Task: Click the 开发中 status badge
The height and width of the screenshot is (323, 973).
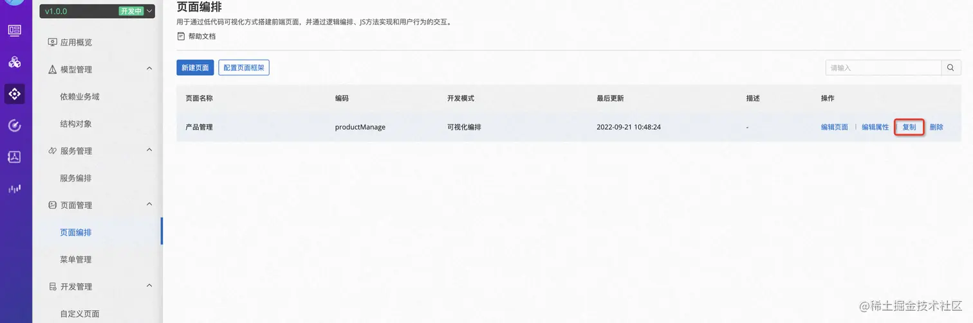Action: tap(131, 11)
